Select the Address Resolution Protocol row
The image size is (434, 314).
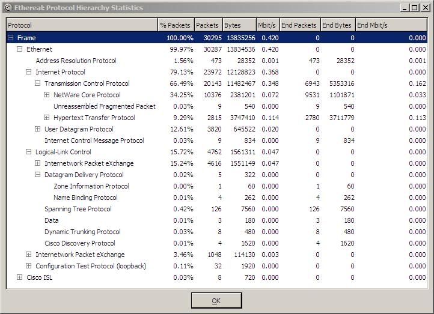pos(217,61)
